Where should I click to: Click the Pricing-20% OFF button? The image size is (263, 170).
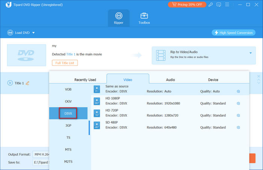pyautogui.click(x=187, y=4)
